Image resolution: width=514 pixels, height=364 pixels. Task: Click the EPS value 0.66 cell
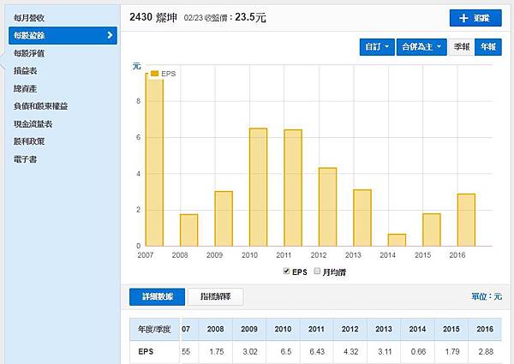point(418,351)
